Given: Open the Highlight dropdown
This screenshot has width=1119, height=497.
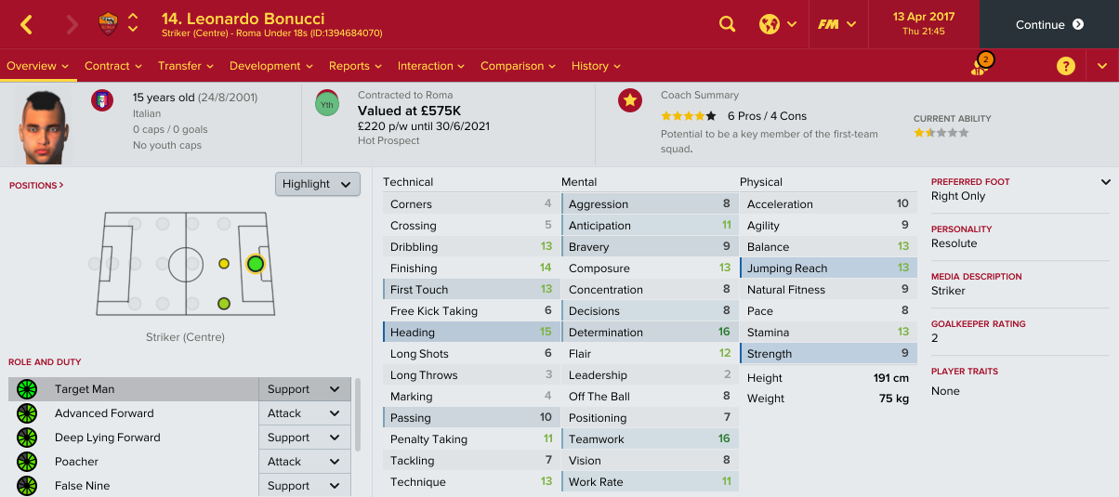Looking at the screenshot, I should [318, 184].
